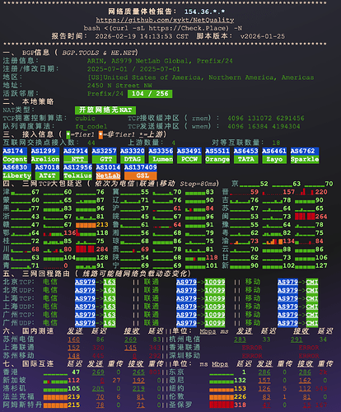341x412 pixels.
Task: Select the United States of America region line
Action: (201, 77)
